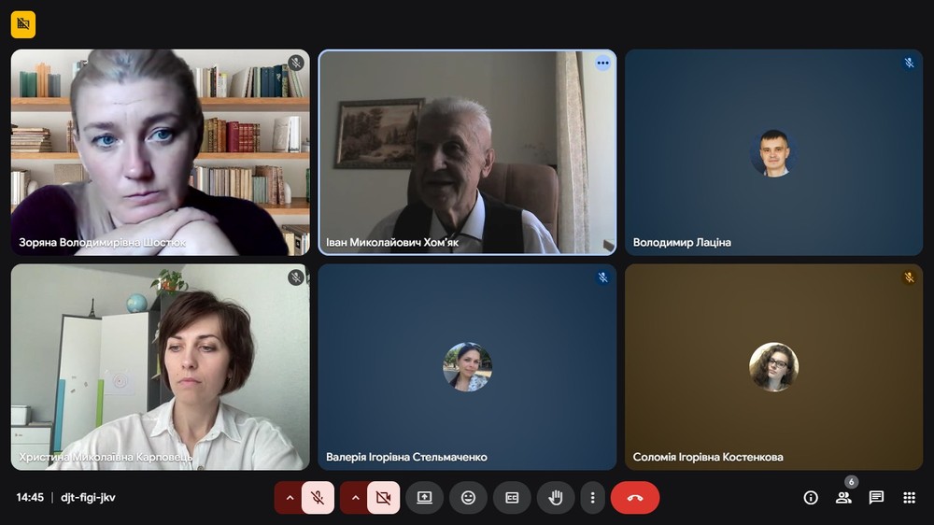Click Соломія Ігорівна Костенкова profile avatar

tap(773, 367)
